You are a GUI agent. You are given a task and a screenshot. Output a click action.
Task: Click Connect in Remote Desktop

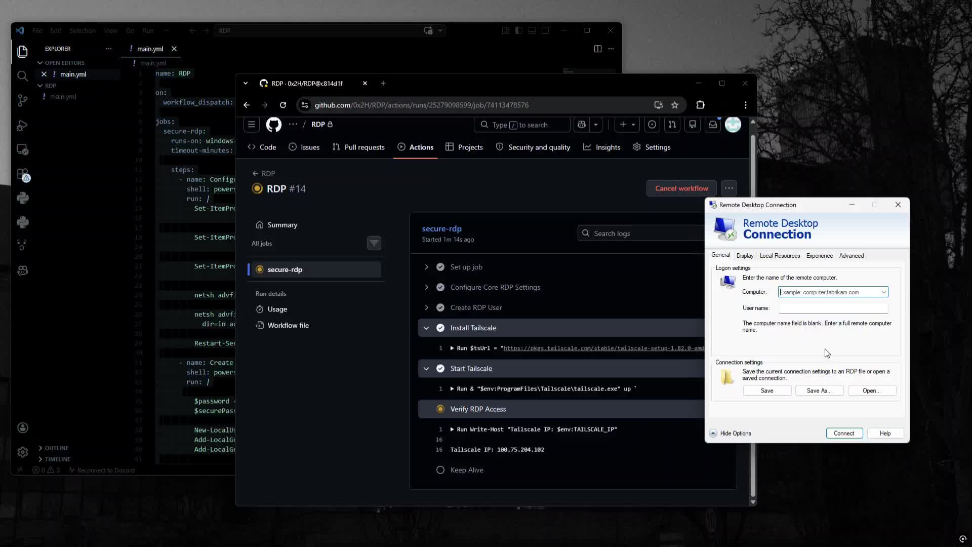coord(844,434)
